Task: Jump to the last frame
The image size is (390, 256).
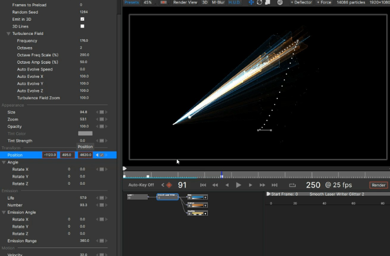Action: pos(274,185)
